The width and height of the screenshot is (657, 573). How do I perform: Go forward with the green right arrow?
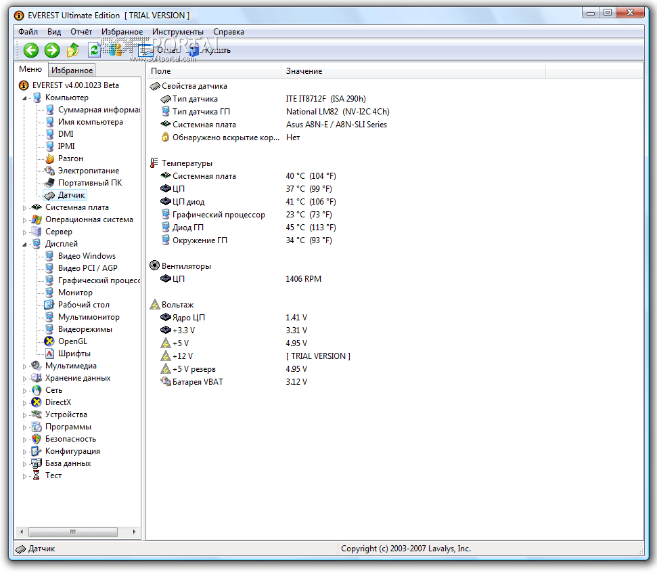pos(52,50)
